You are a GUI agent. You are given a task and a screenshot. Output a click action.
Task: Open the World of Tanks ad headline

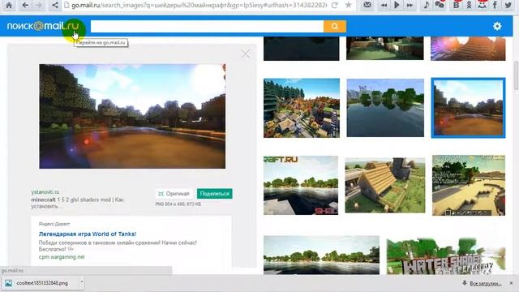[x=88, y=234]
